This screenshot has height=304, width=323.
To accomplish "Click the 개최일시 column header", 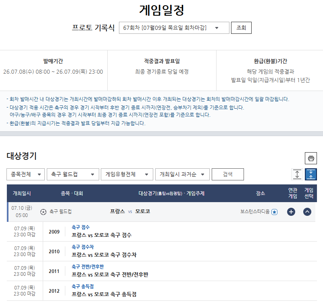I will coord(22,193).
